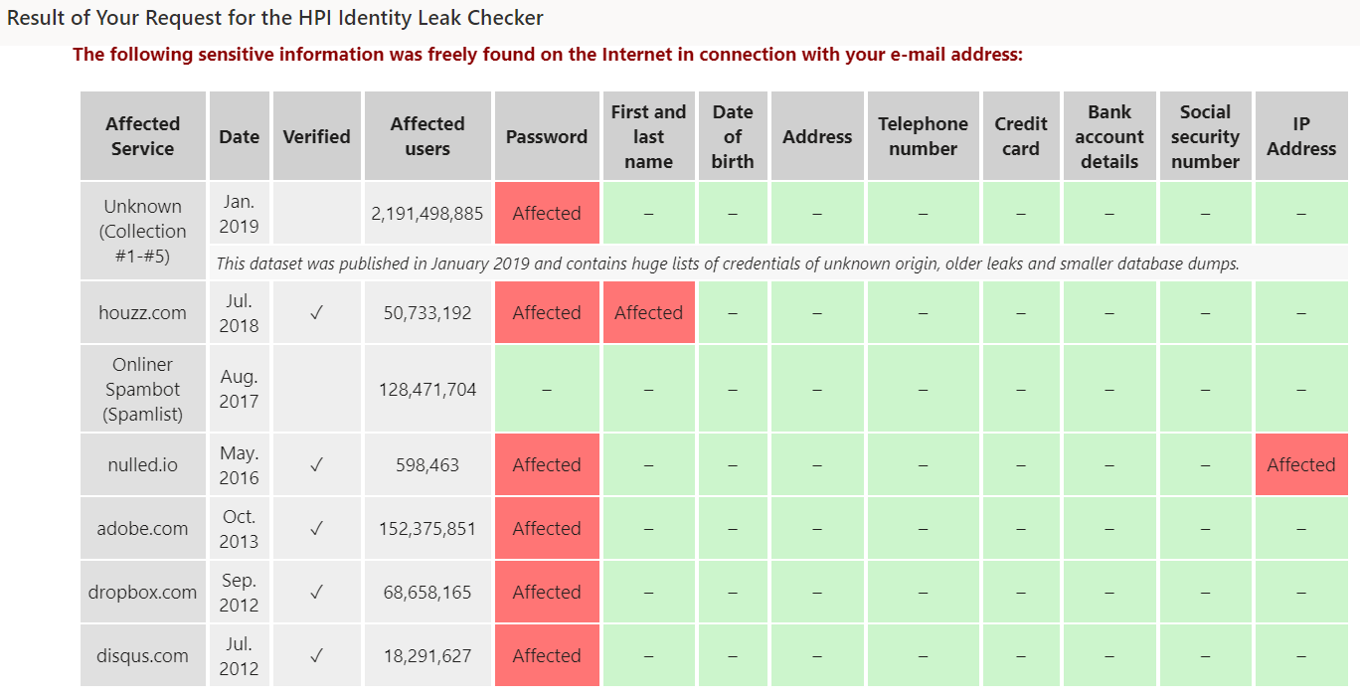Click the HPI Identity Leak Checker result title

[275, 18]
